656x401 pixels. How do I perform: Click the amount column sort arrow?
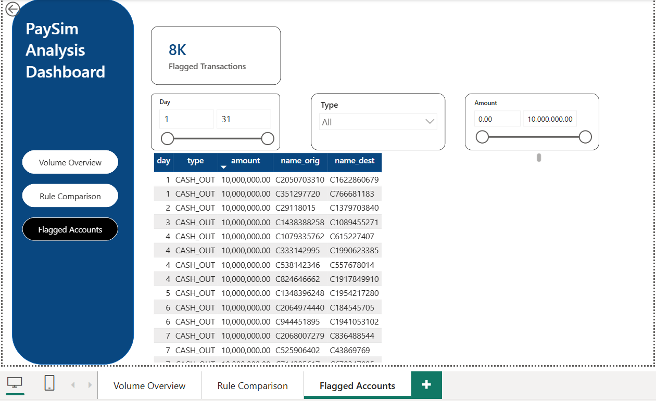click(x=223, y=167)
